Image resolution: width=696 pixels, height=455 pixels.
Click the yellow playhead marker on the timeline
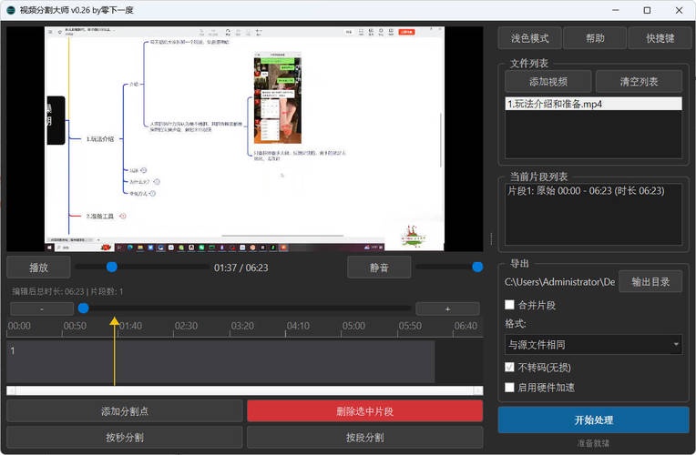tap(114, 320)
